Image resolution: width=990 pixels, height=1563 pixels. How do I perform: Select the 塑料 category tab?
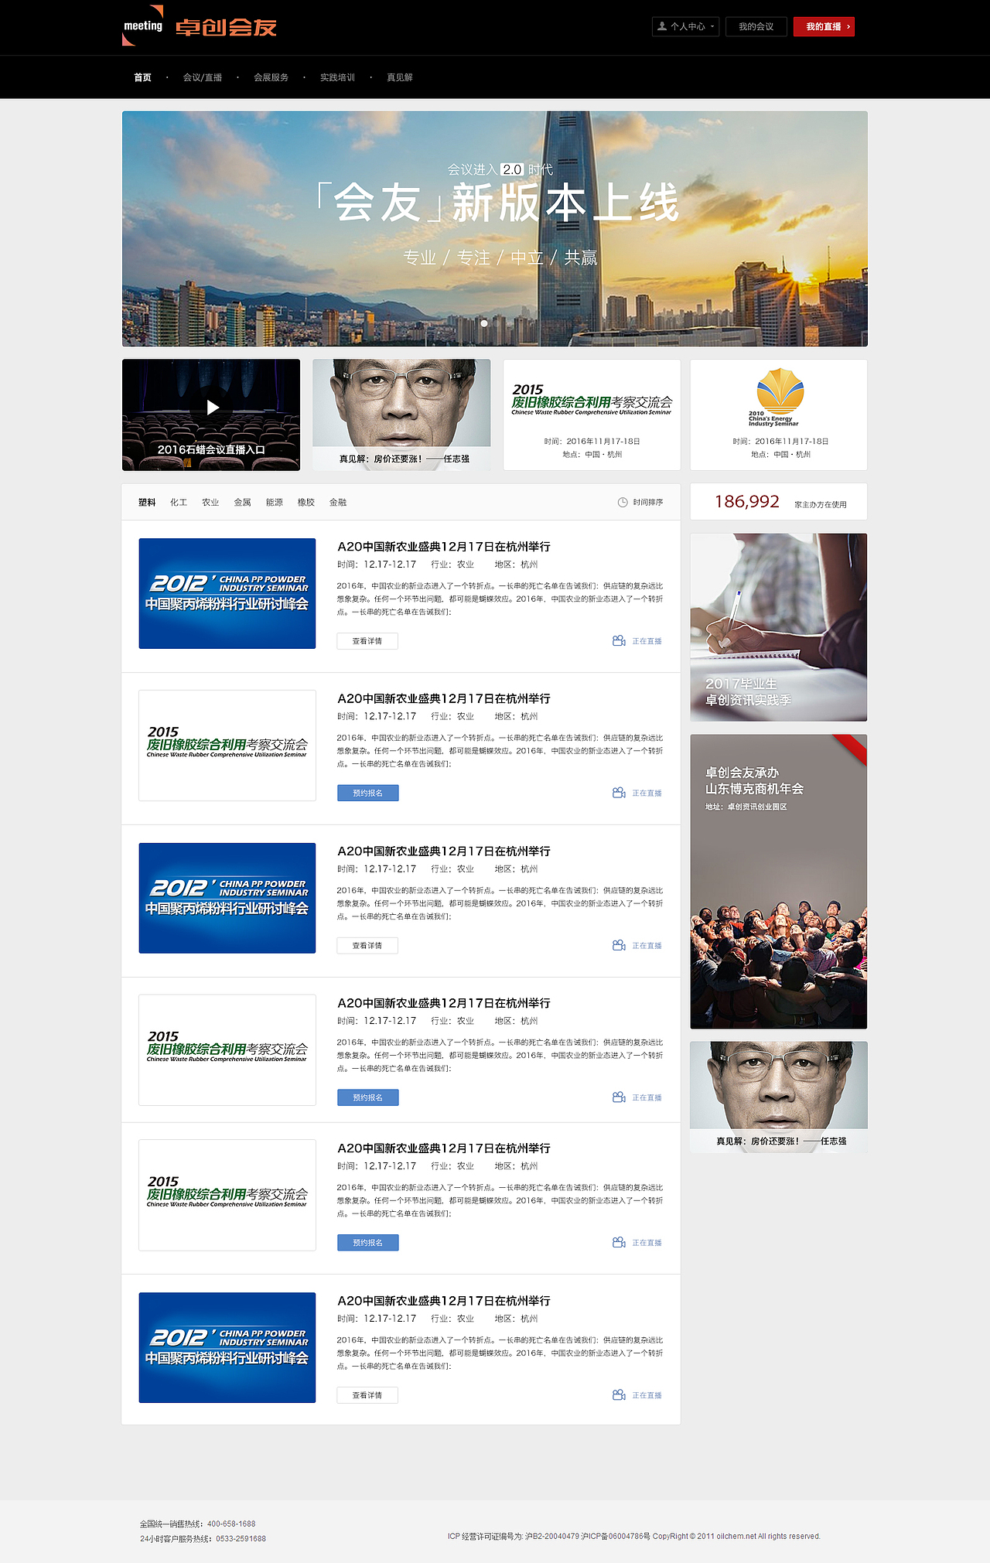coord(147,503)
